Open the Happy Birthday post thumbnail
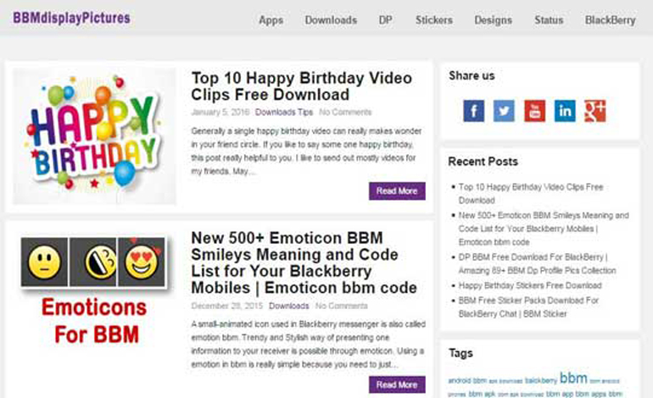The width and height of the screenshot is (653, 398). point(94,136)
